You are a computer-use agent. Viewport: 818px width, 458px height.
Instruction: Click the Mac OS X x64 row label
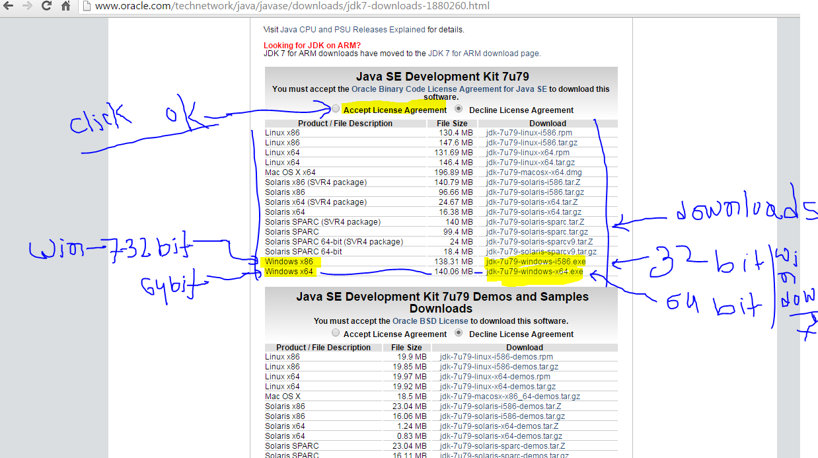coord(290,172)
